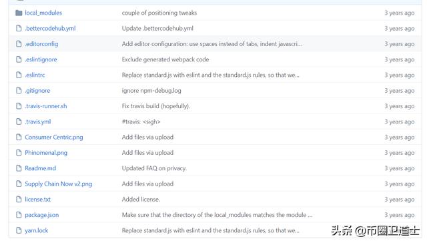The width and height of the screenshot is (427, 243).
Task: Click the file icon beside package.json
Action: coord(19,215)
